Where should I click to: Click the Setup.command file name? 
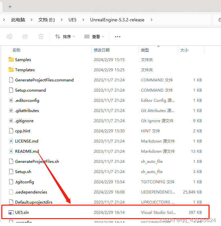click(30, 90)
